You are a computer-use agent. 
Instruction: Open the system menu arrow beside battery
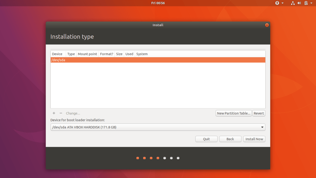pos(311,3)
